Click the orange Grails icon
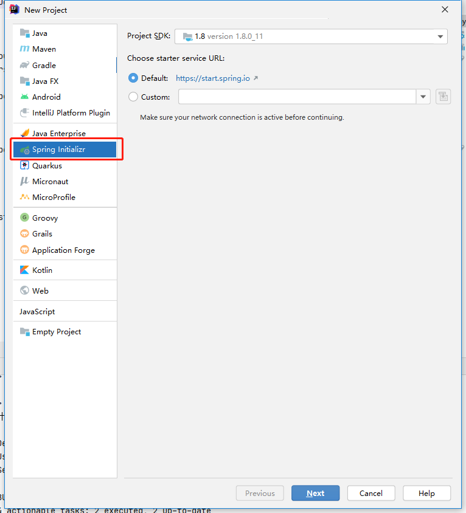Image resolution: width=466 pixels, height=513 pixels. pos(24,233)
